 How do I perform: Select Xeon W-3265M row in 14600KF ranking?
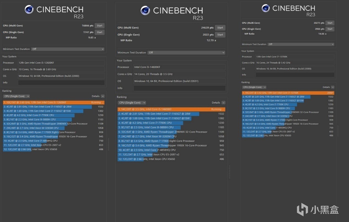tap(171, 136)
